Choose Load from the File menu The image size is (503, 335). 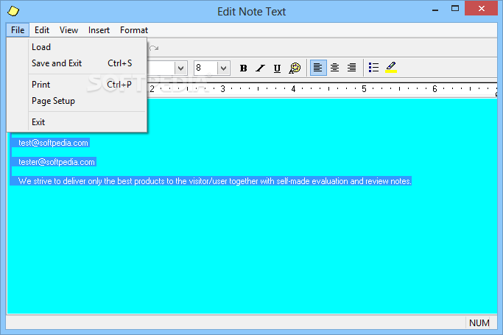coord(77,47)
